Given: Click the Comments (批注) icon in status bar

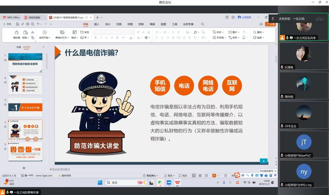Looking at the screenshot, I should pos(183,176).
